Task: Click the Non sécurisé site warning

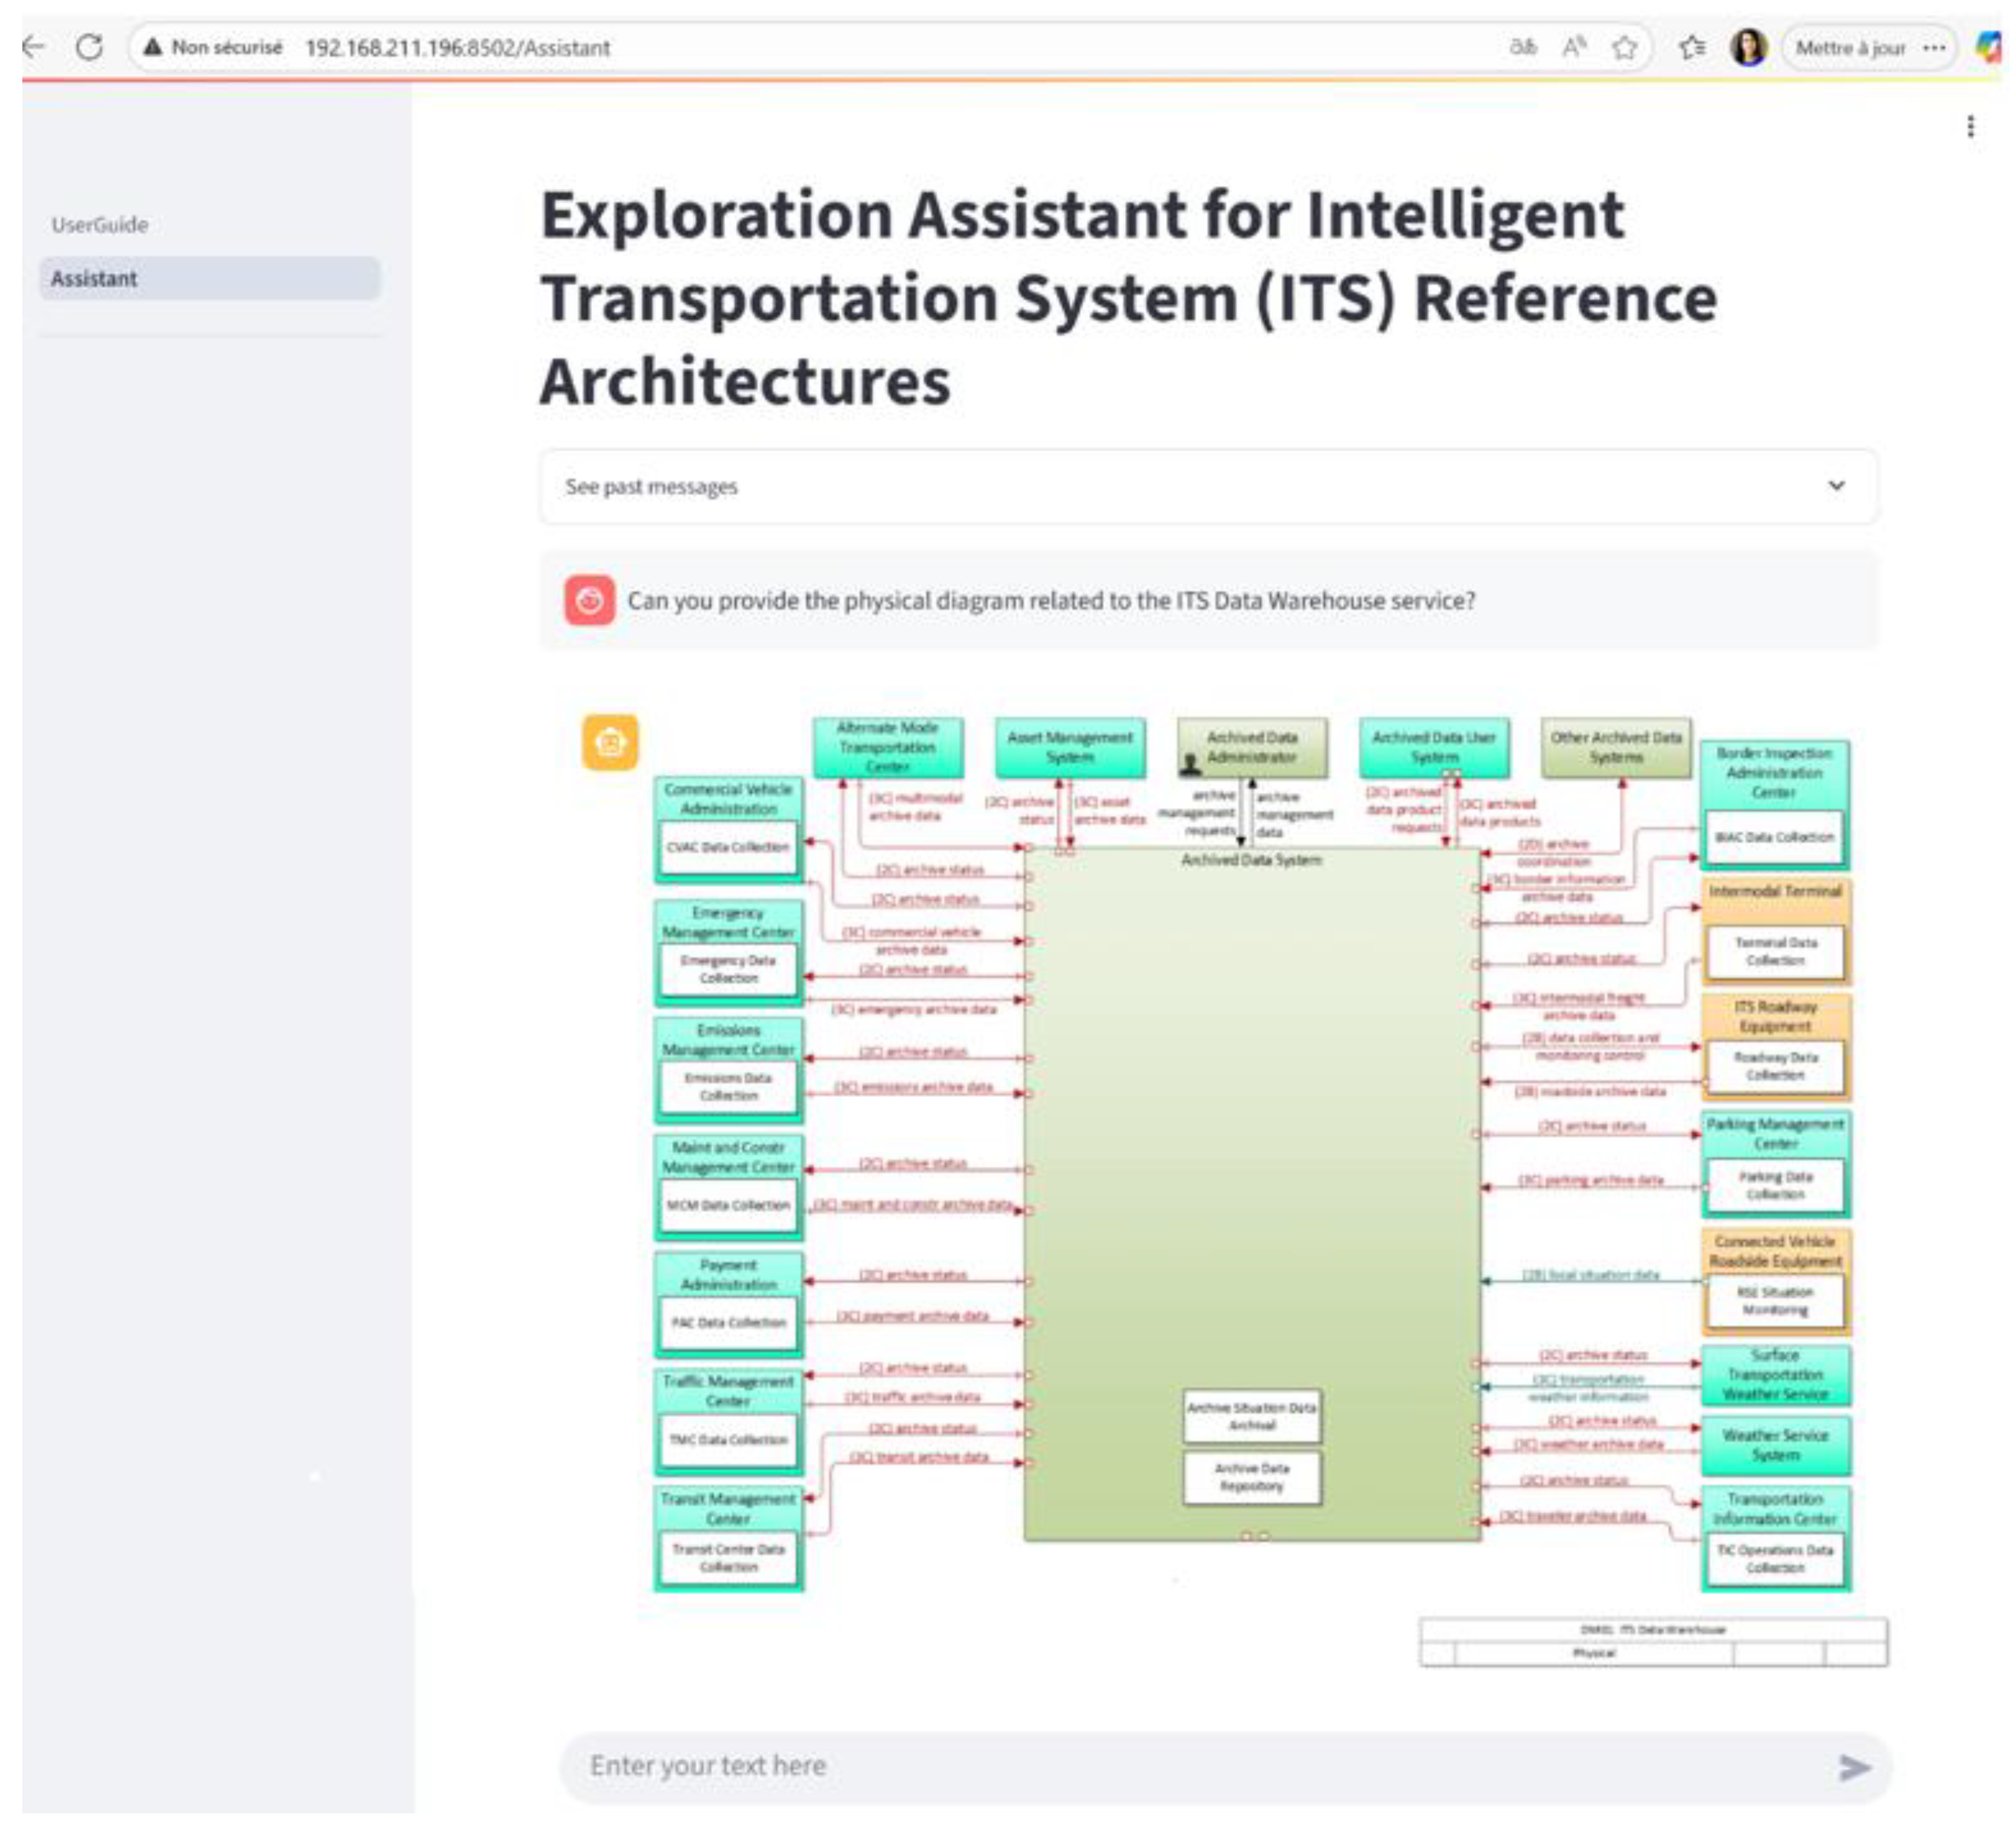Action: pos(212,47)
